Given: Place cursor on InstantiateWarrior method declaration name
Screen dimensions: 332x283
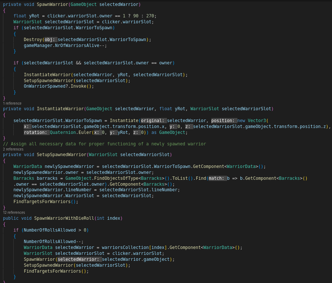Looking at the screenshot, I should (x=60, y=109).
